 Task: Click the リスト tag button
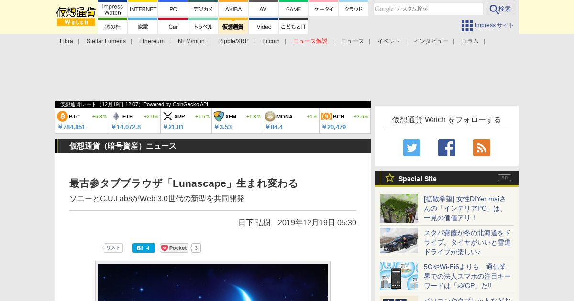113,248
